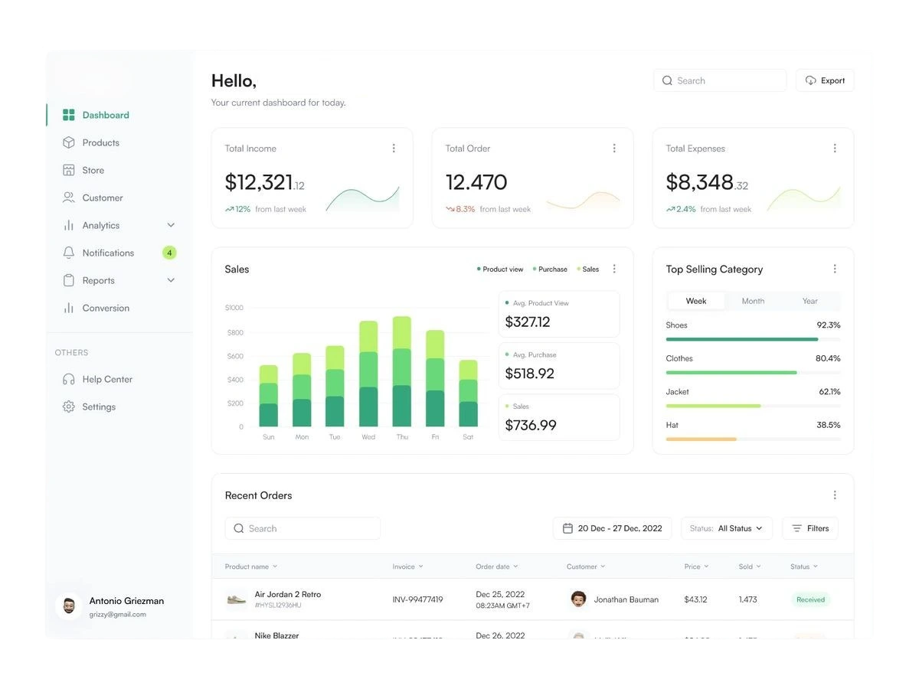Click the Export button

825,80
